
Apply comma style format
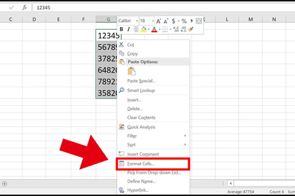[191, 21]
